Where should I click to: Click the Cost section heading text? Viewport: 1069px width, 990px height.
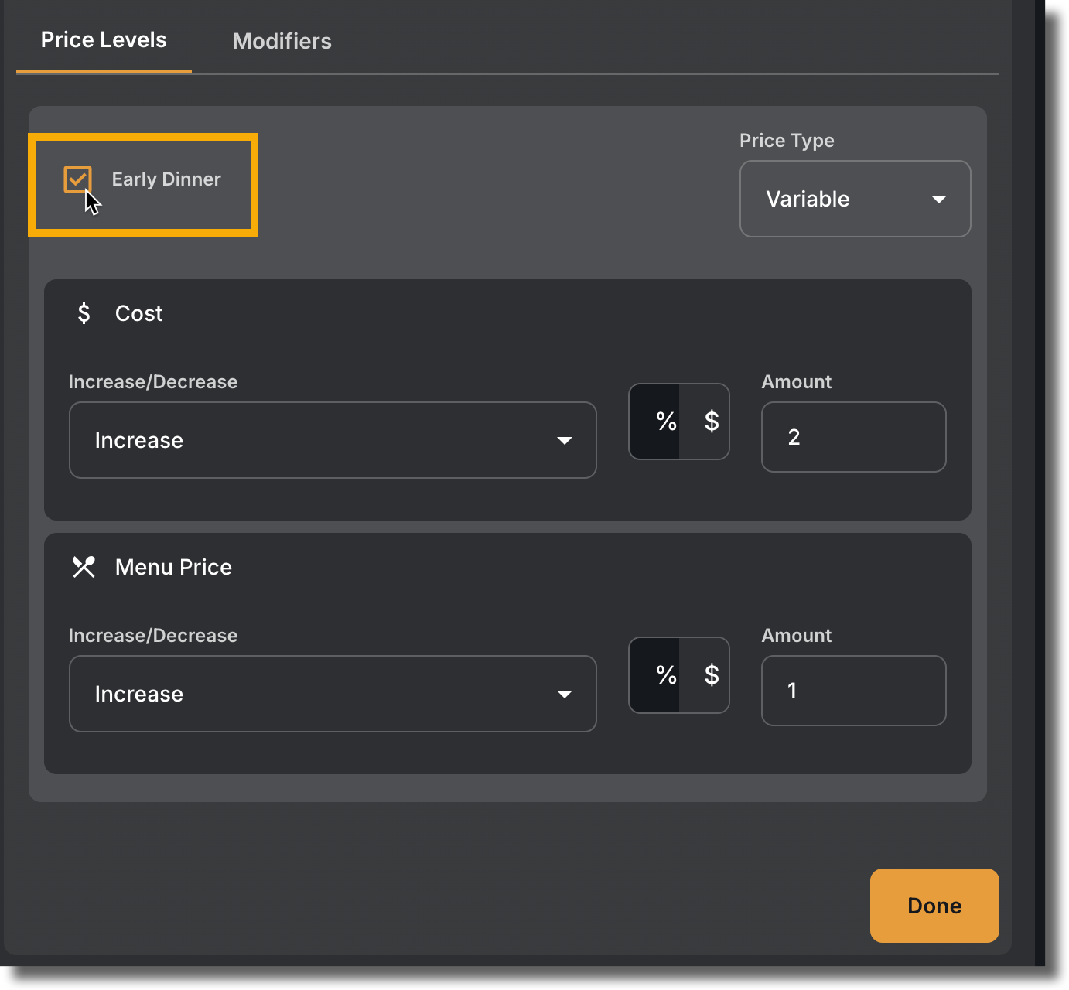click(139, 313)
